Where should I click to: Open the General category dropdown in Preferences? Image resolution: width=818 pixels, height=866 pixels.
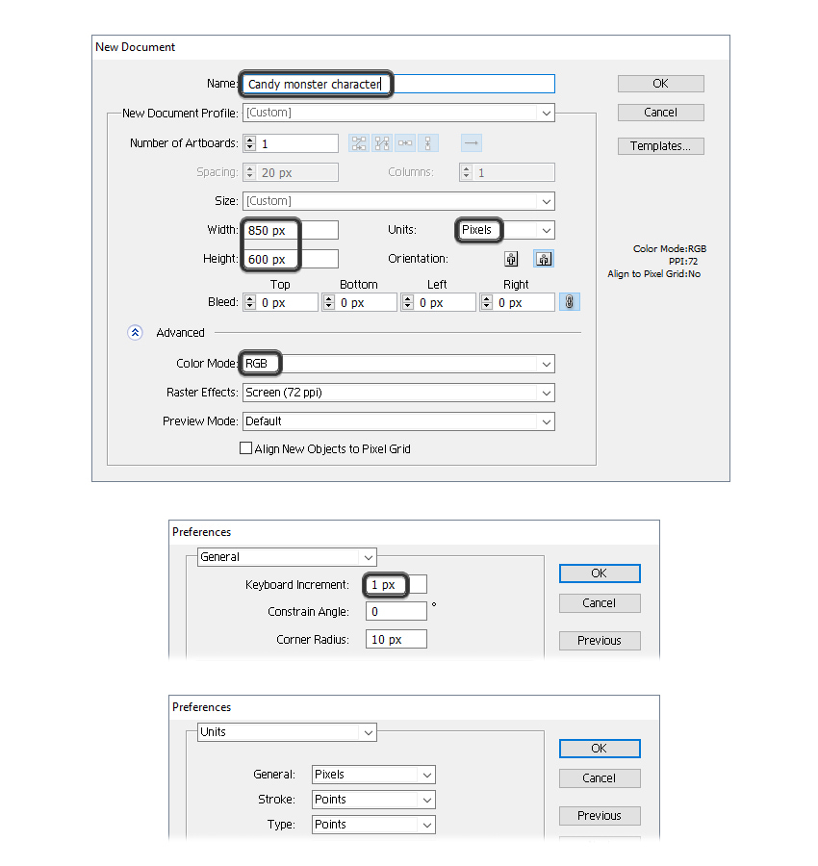tap(287, 557)
